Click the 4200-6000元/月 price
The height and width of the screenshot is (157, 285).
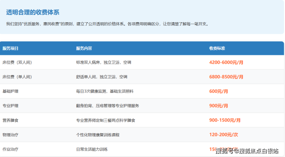coord(226,62)
